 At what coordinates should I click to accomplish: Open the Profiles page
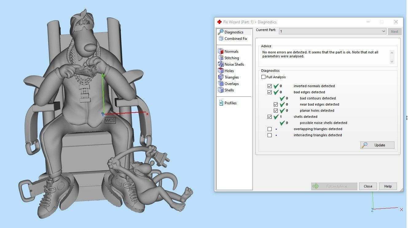pyautogui.click(x=230, y=103)
